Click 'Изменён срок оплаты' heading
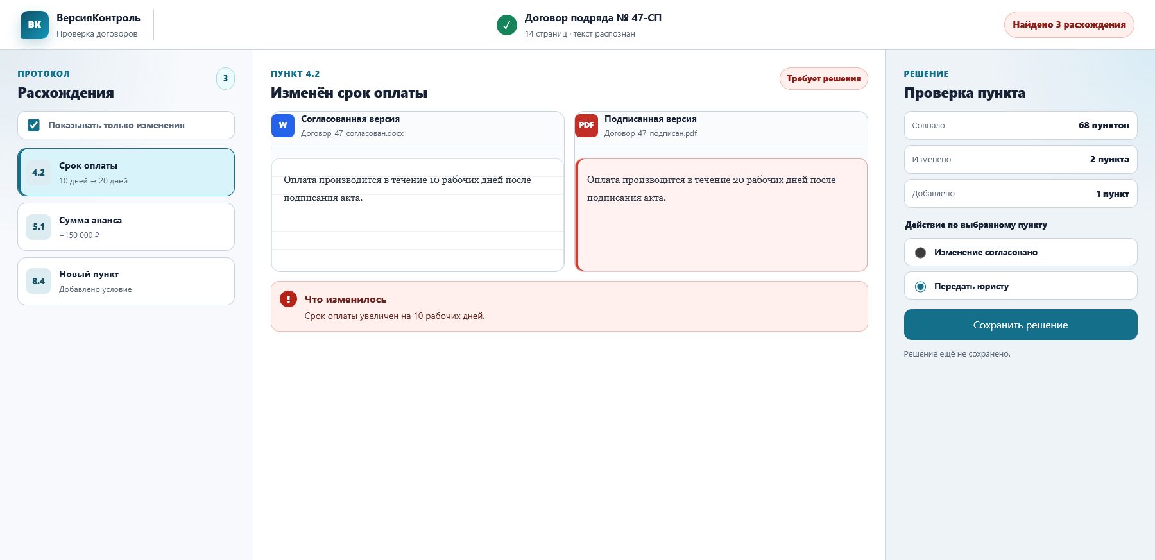1155x560 pixels. pos(349,93)
